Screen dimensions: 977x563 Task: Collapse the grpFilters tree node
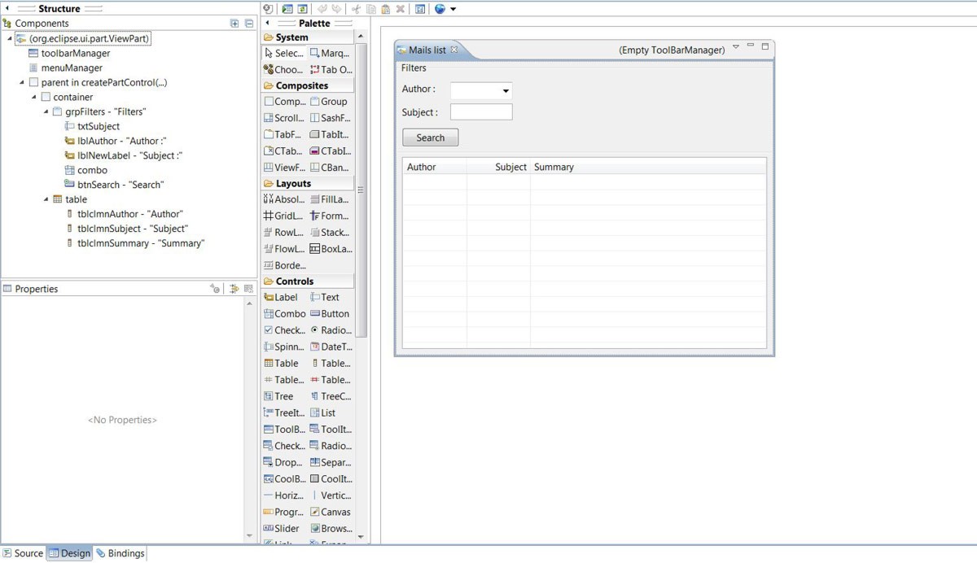[x=47, y=111]
